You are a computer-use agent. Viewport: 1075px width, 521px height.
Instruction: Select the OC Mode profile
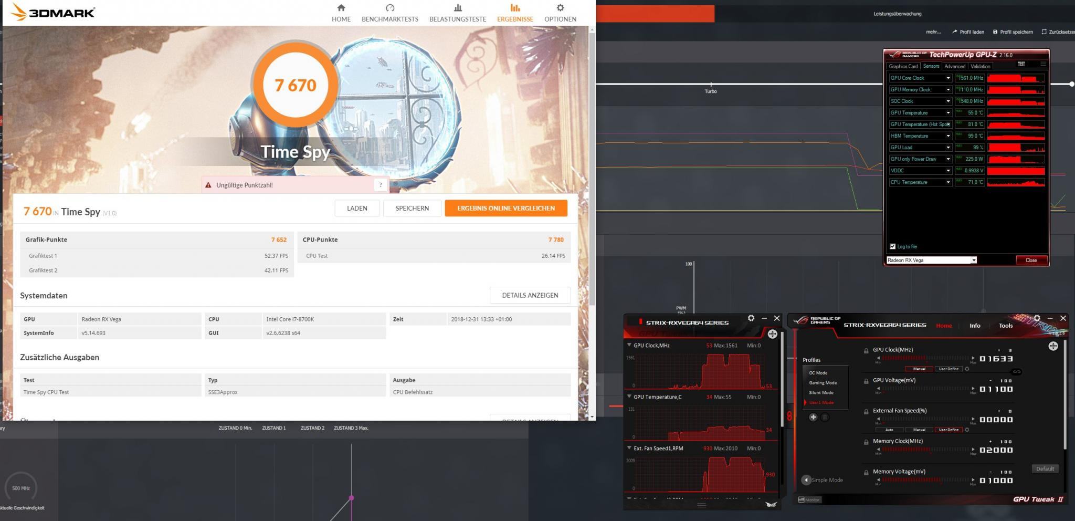click(818, 373)
